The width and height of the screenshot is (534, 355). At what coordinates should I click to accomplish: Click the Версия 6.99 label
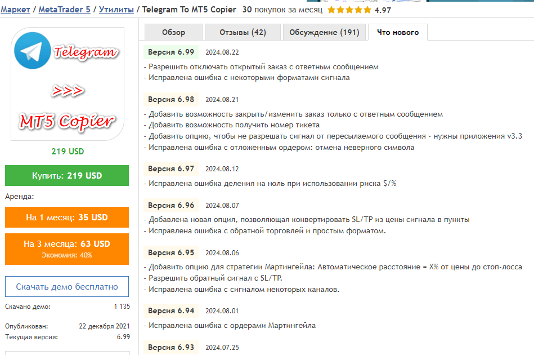[171, 52]
